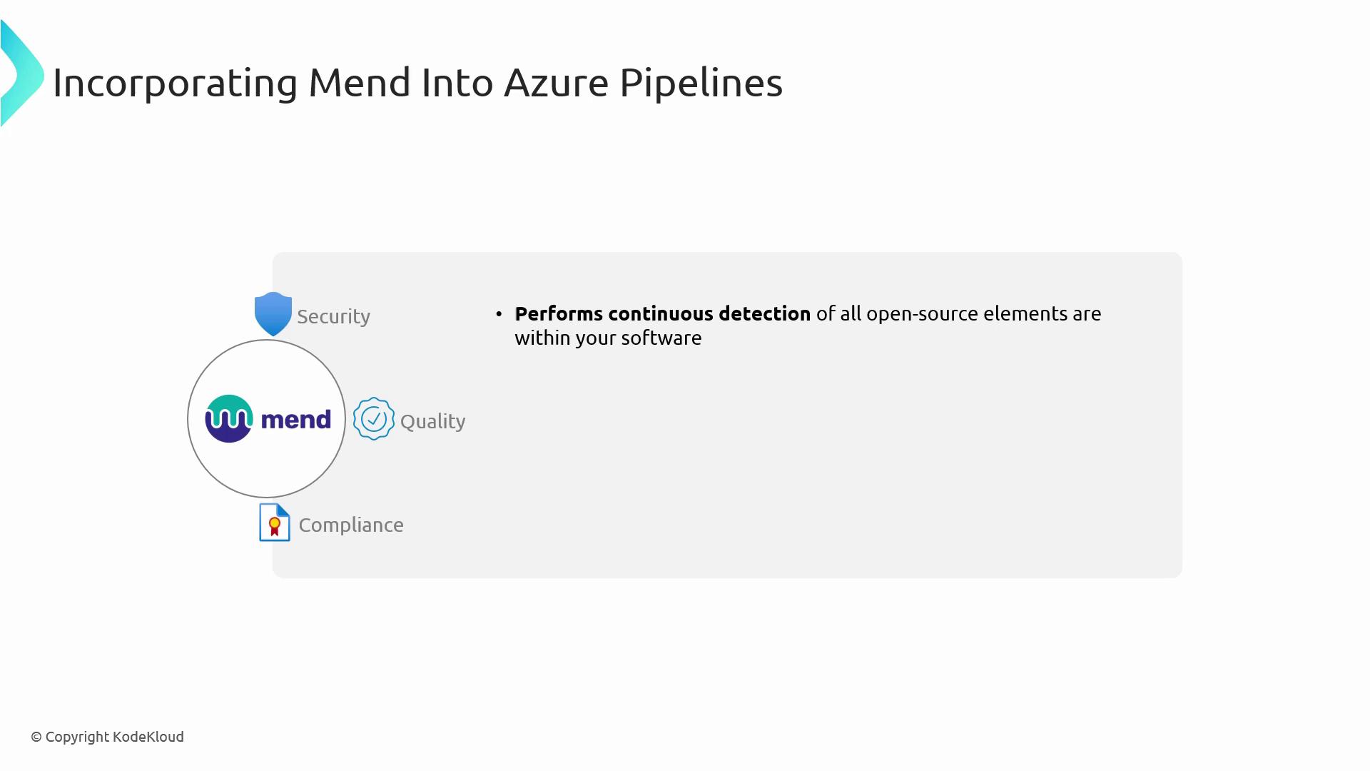The width and height of the screenshot is (1370, 771).
Task: Click the blue Security shield icon
Action: [273, 313]
